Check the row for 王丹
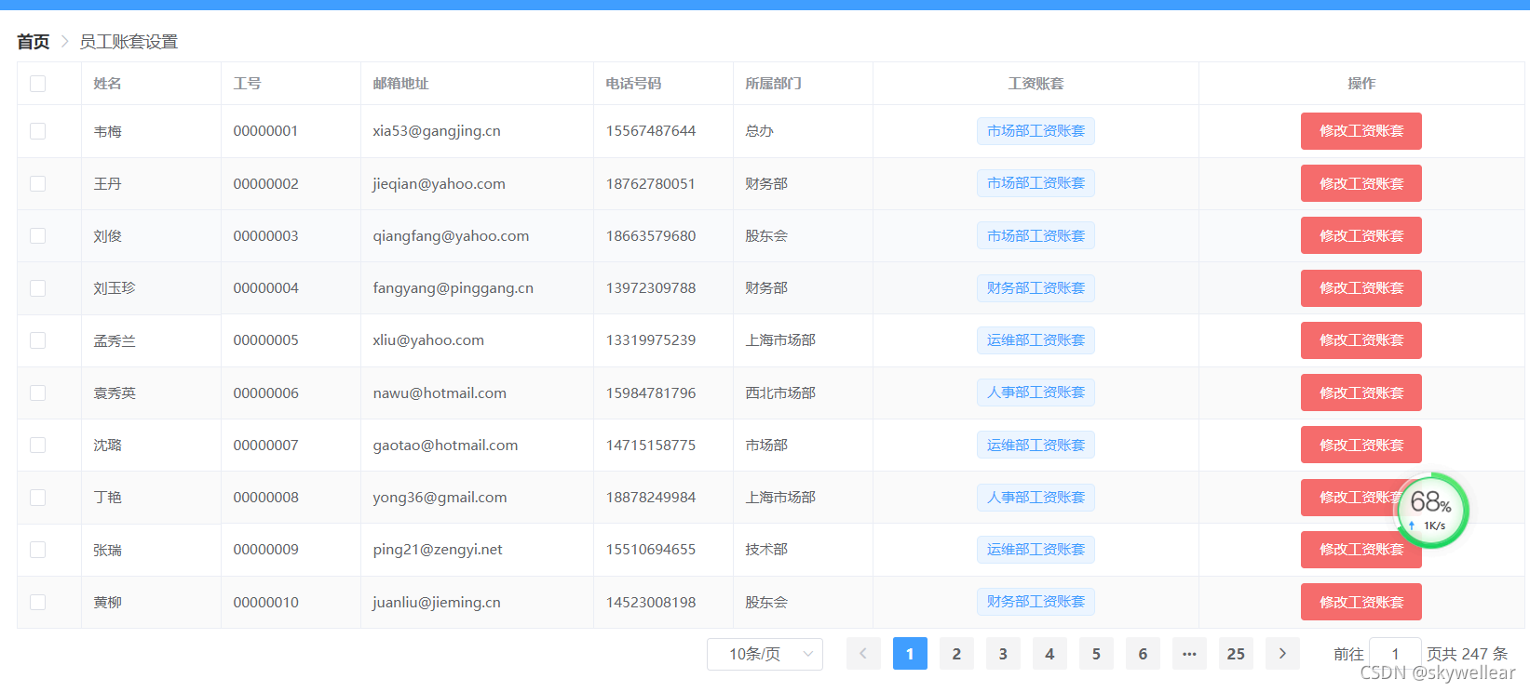The height and width of the screenshot is (692, 1530). point(38,183)
